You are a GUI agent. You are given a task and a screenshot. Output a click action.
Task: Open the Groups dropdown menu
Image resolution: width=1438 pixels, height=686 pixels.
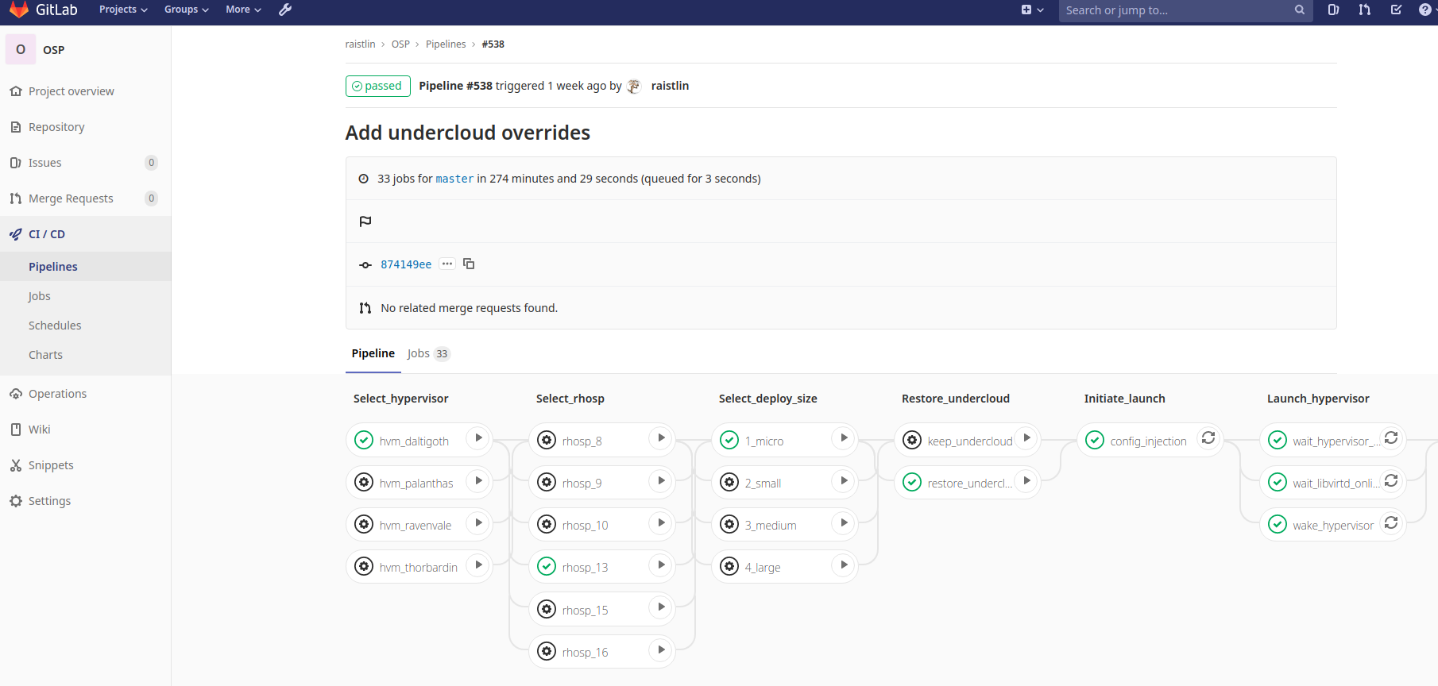coord(186,10)
